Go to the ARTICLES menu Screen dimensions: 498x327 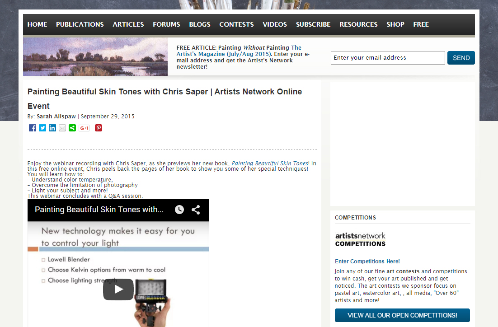tap(128, 24)
